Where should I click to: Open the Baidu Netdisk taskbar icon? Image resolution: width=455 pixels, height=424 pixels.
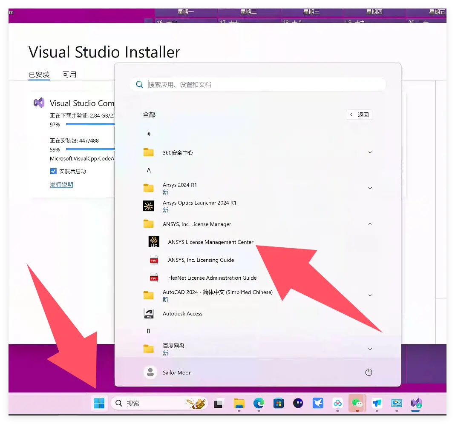337,403
